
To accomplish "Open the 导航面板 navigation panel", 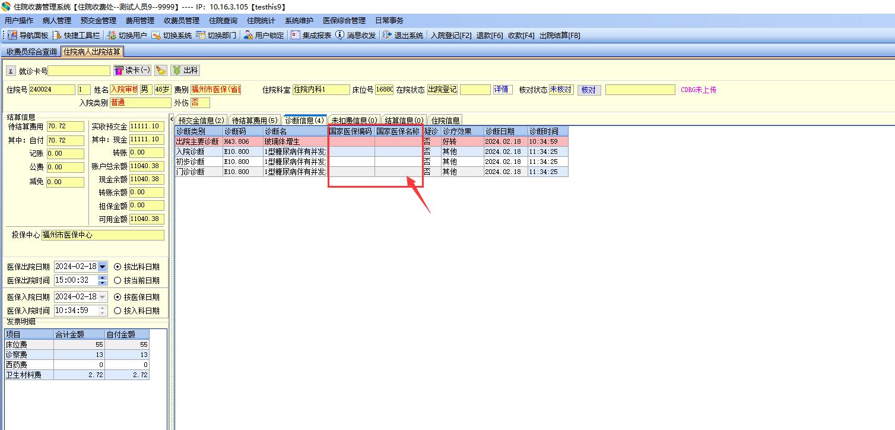I will 28,35.
